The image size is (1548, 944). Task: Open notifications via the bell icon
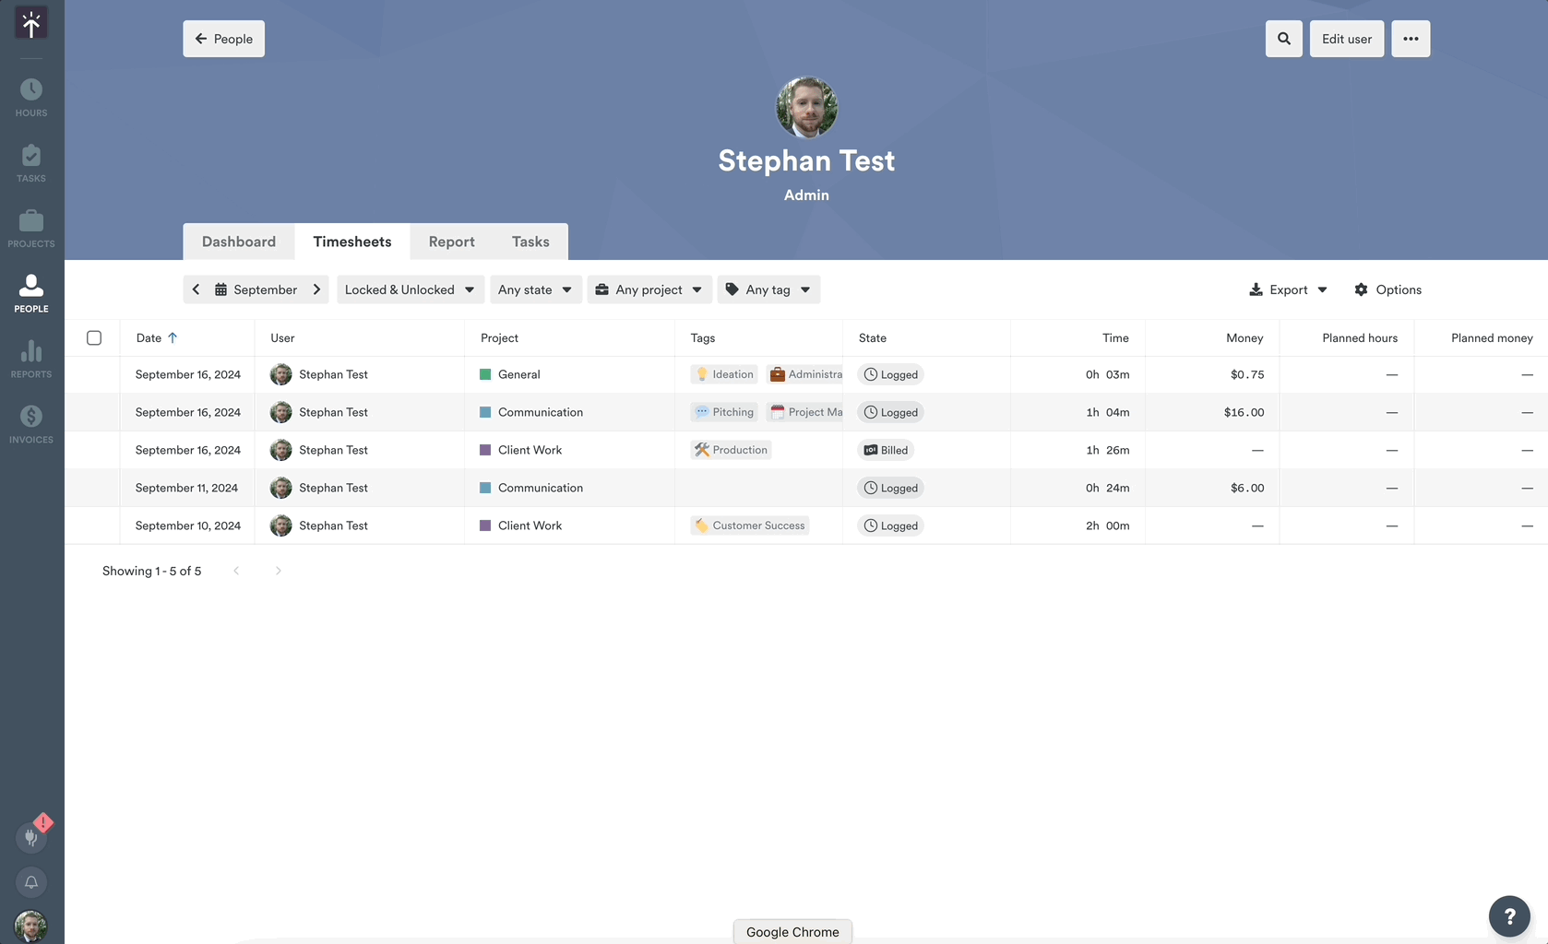click(x=31, y=882)
